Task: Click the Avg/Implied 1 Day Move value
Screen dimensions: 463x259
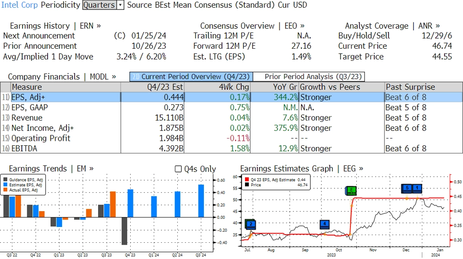Action: point(141,56)
